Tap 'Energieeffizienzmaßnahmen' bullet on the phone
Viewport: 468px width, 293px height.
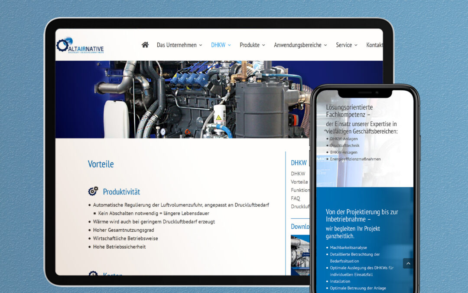[x=355, y=159]
